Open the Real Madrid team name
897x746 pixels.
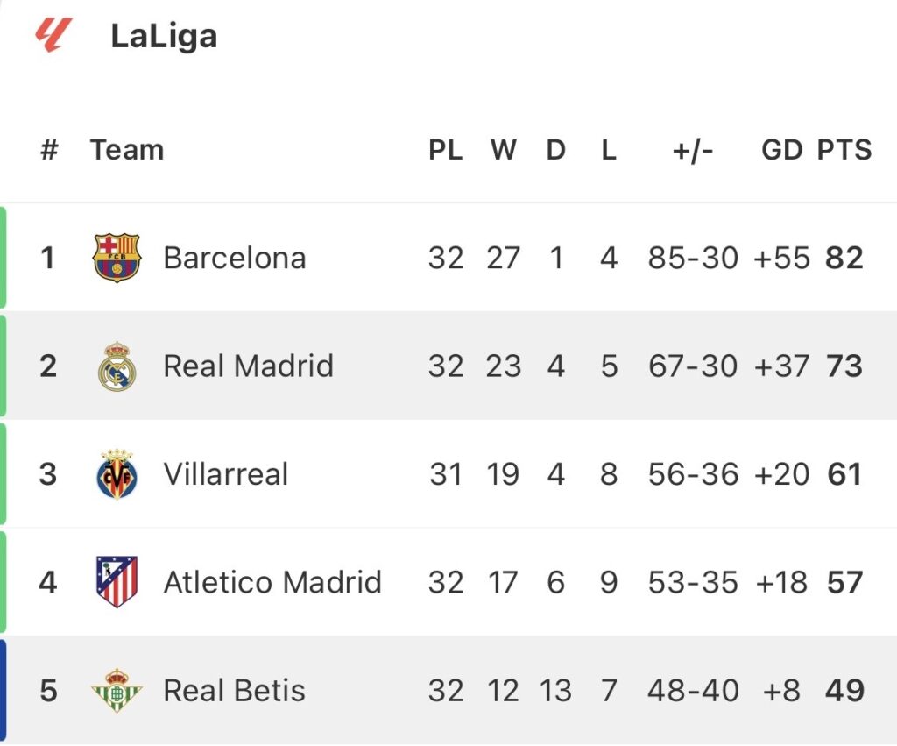click(x=248, y=366)
